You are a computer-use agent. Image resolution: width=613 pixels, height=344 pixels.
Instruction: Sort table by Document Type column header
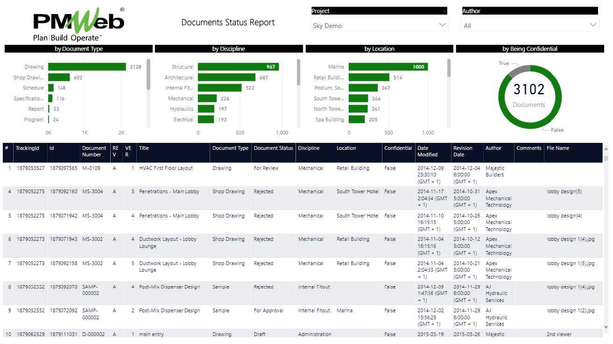click(230, 148)
